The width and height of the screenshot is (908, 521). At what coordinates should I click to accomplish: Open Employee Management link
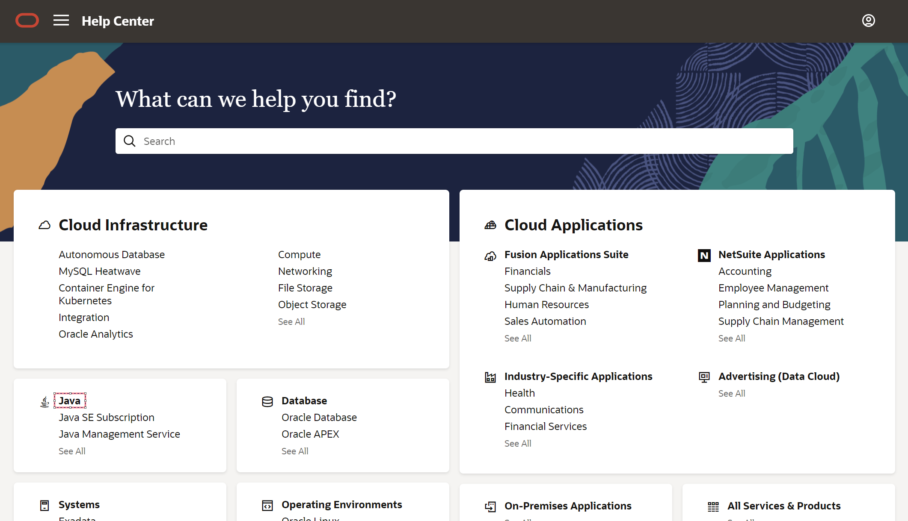tap(773, 288)
